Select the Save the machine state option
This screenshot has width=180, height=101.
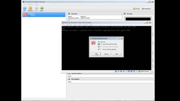tap(109, 44)
